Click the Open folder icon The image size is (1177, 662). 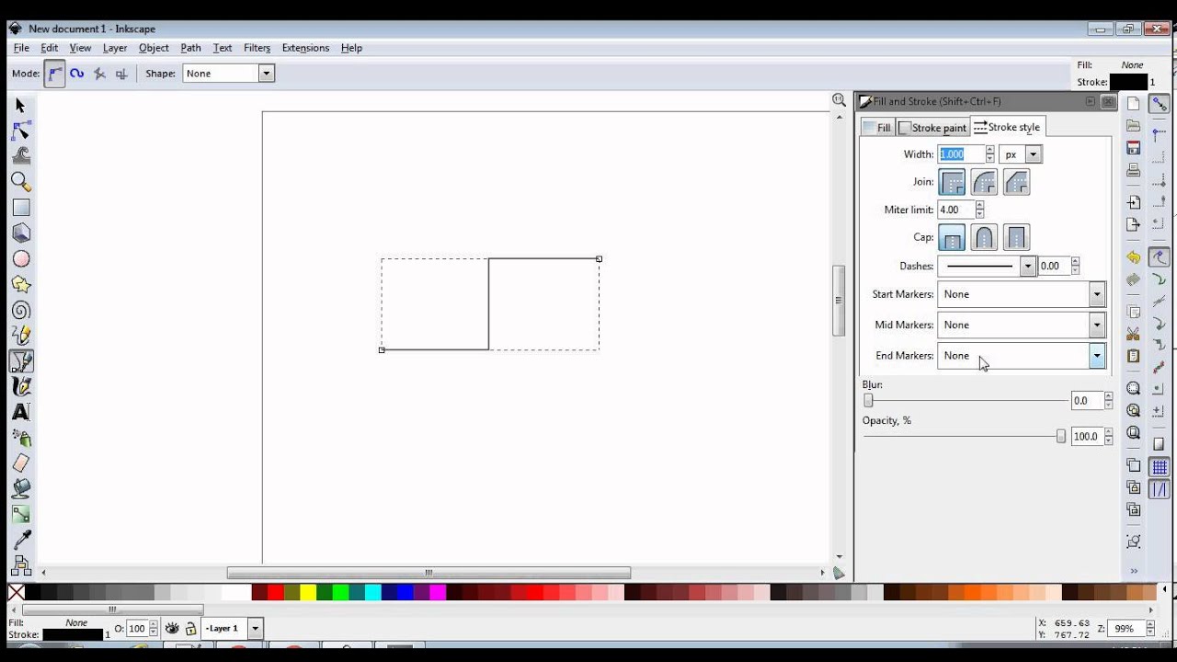1134,126
